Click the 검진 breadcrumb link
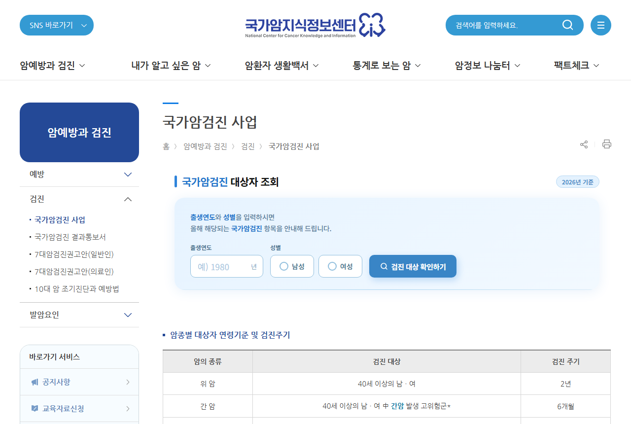The image size is (631, 424). (248, 146)
